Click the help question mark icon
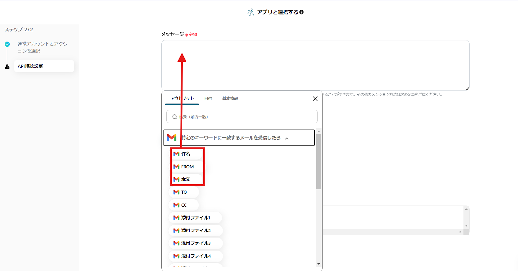518x271 pixels. [301, 12]
